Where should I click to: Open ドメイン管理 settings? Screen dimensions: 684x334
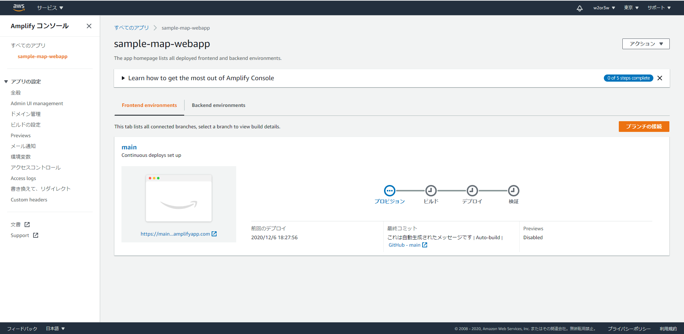point(26,114)
